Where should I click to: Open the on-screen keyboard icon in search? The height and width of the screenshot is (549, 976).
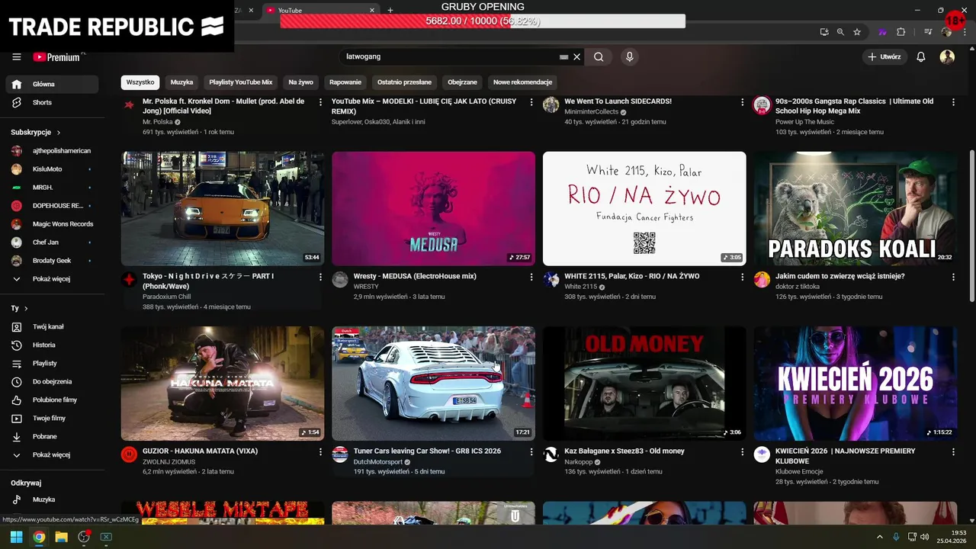point(563,56)
